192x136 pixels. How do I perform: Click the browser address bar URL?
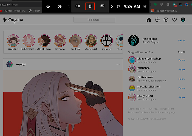[9, 5]
